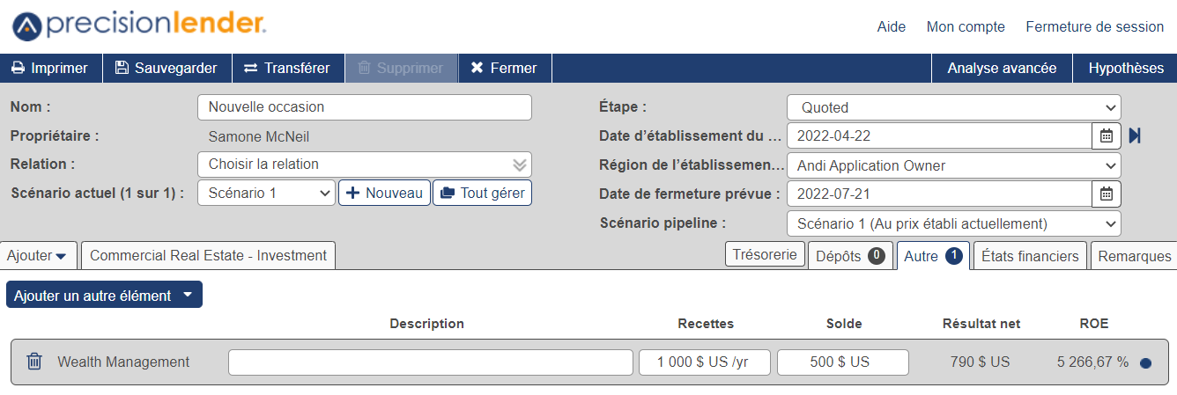Expand the Choisir la relation dropdown
The height and width of the screenshot is (395, 1177).
(365, 165)
